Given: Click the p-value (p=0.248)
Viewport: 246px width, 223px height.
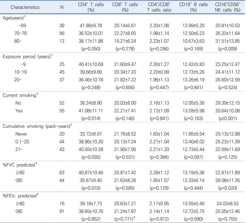Looking at the screenshot, I should click(x=91, y=87).
